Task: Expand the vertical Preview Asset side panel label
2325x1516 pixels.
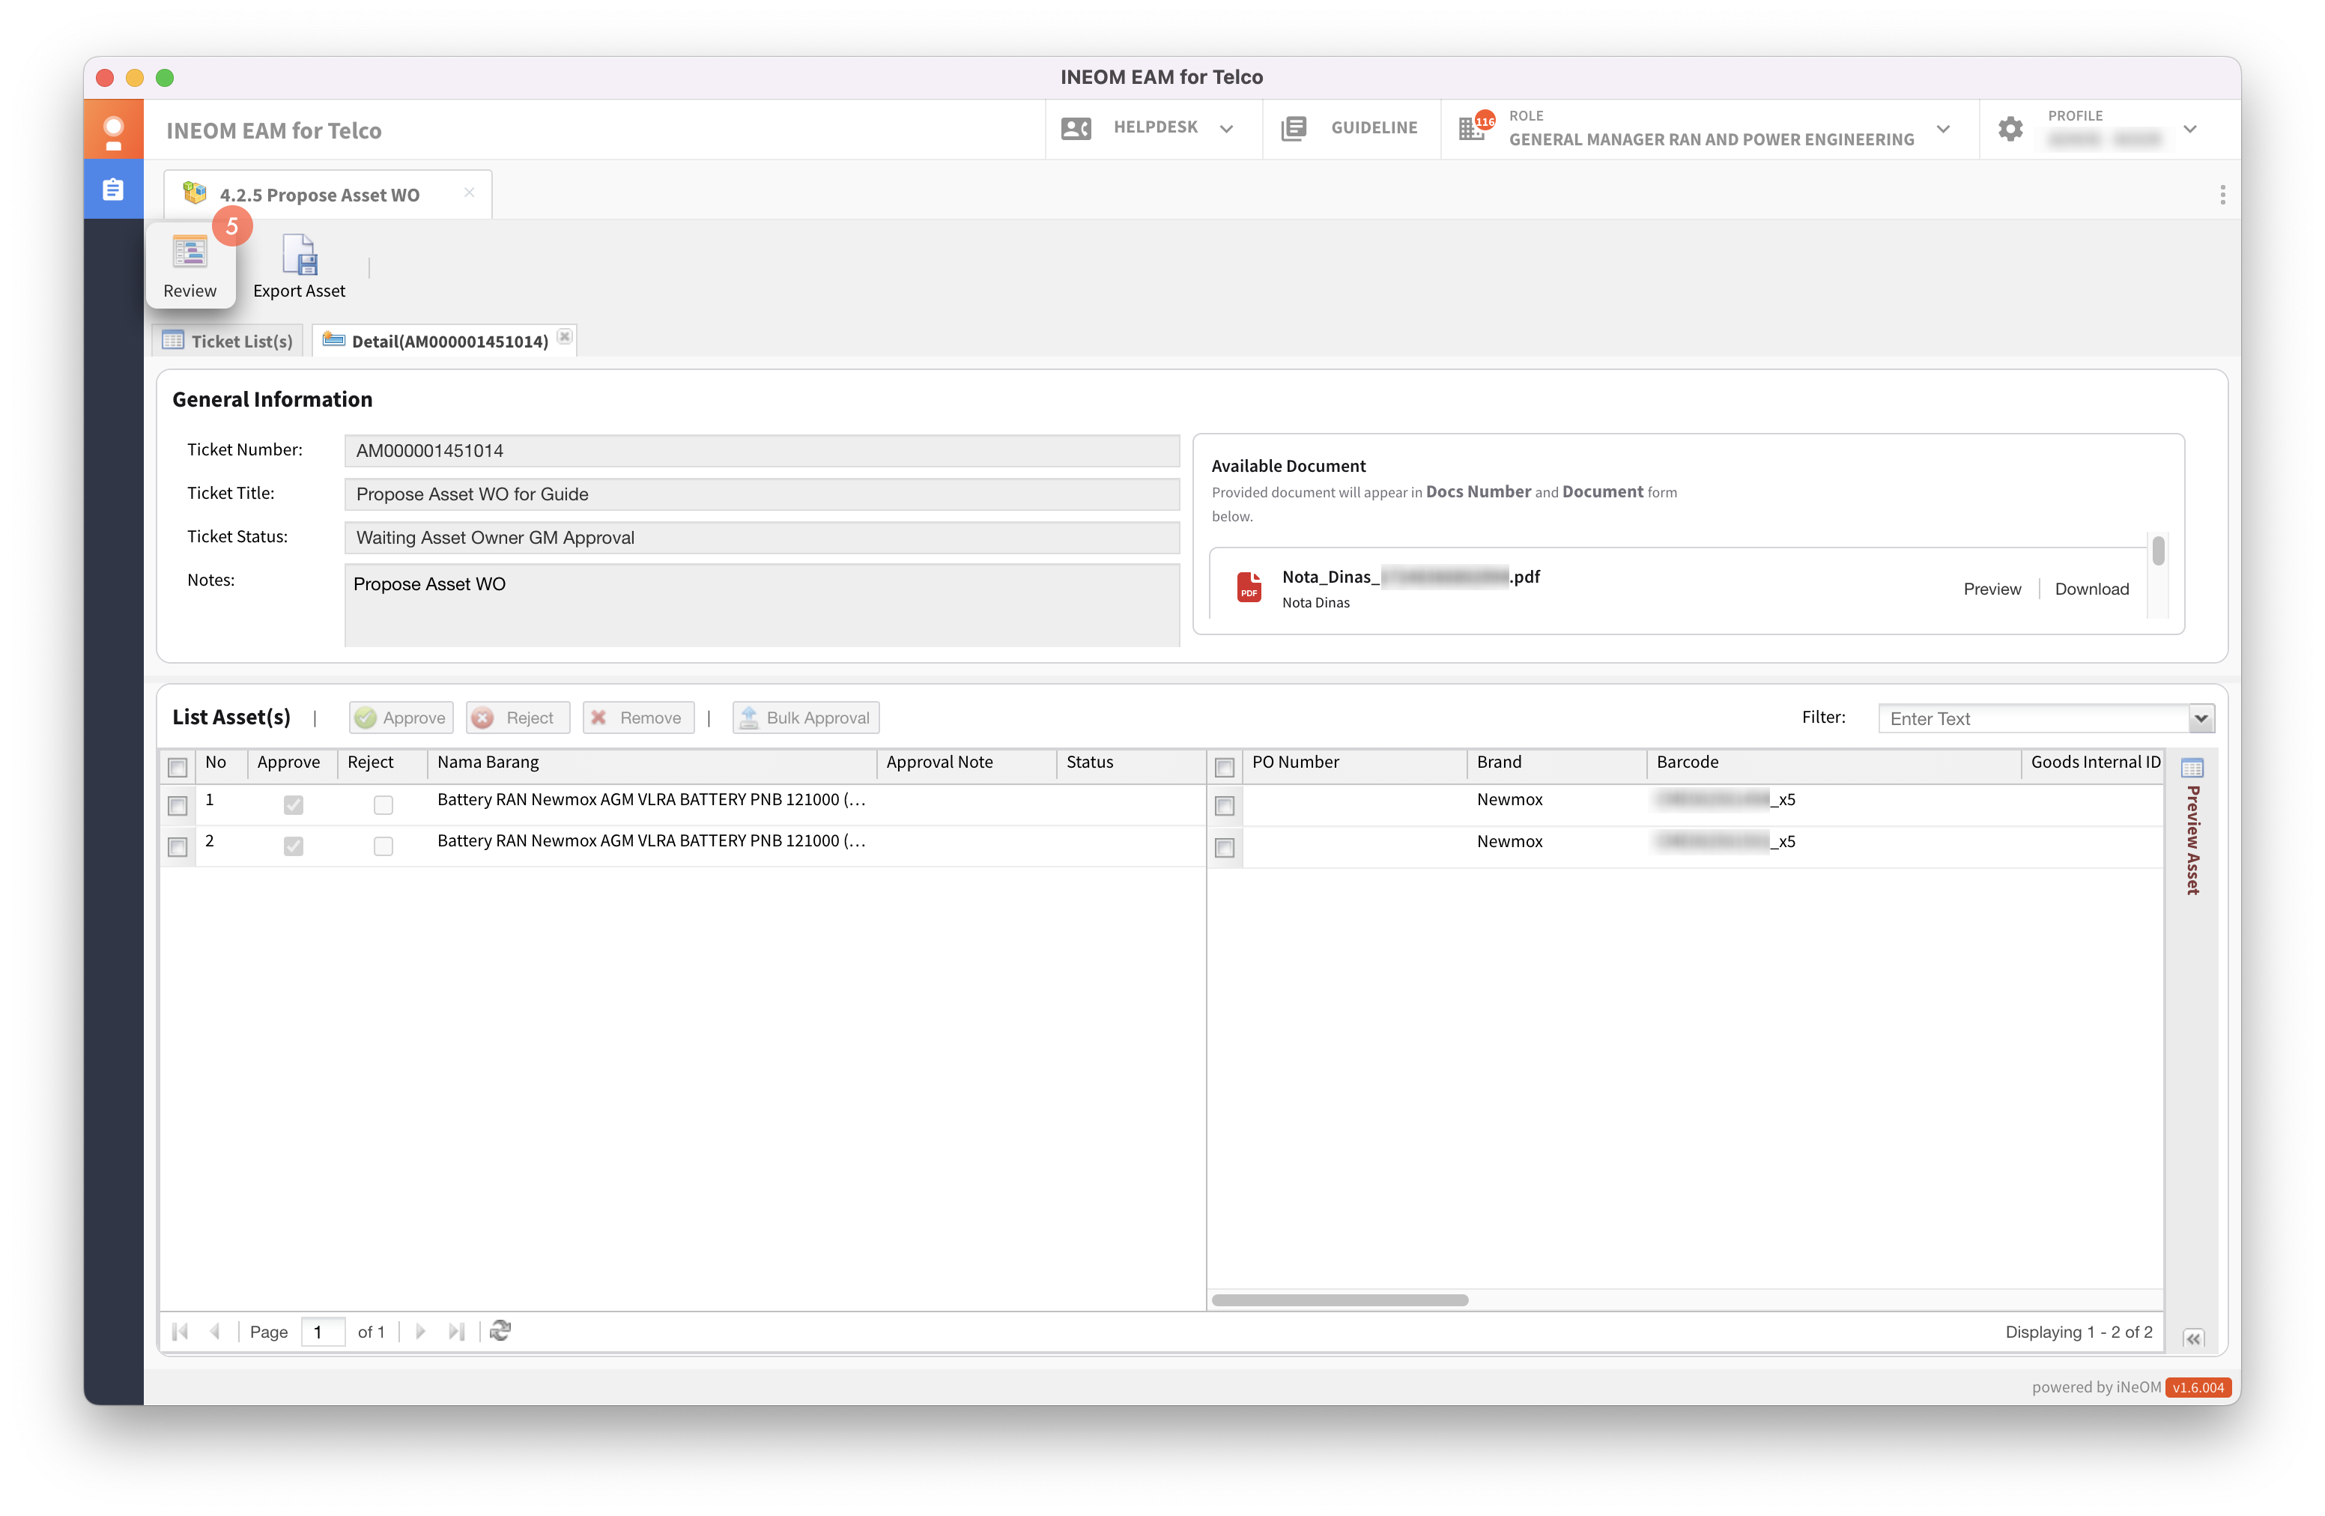Action: point(2193,839)
